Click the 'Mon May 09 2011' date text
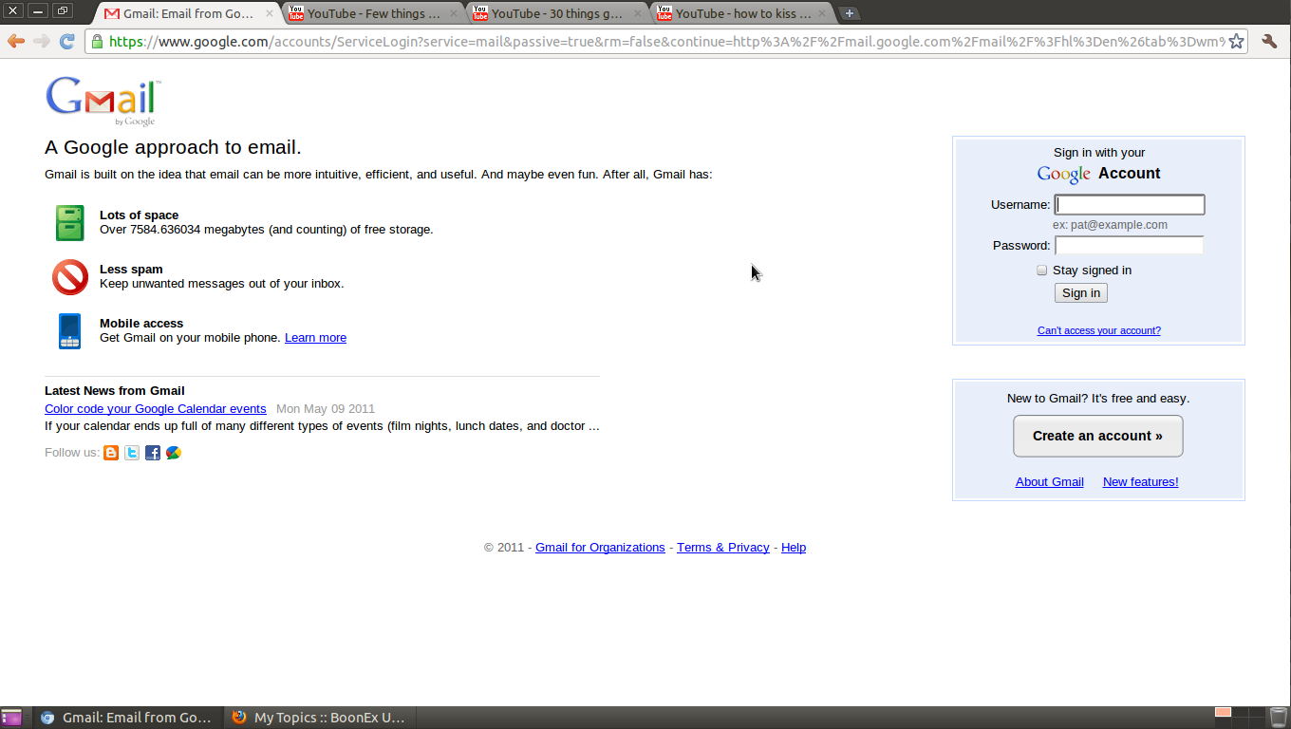The height and width of the screenshot is (729, 1291). (x=326, y=409)
